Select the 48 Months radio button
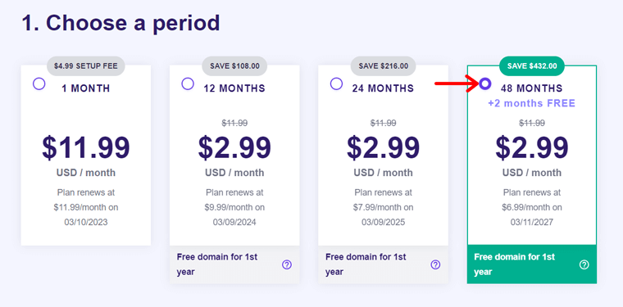Image resolution: width=623 pixels, height=307 pixels. click(484, 84)
